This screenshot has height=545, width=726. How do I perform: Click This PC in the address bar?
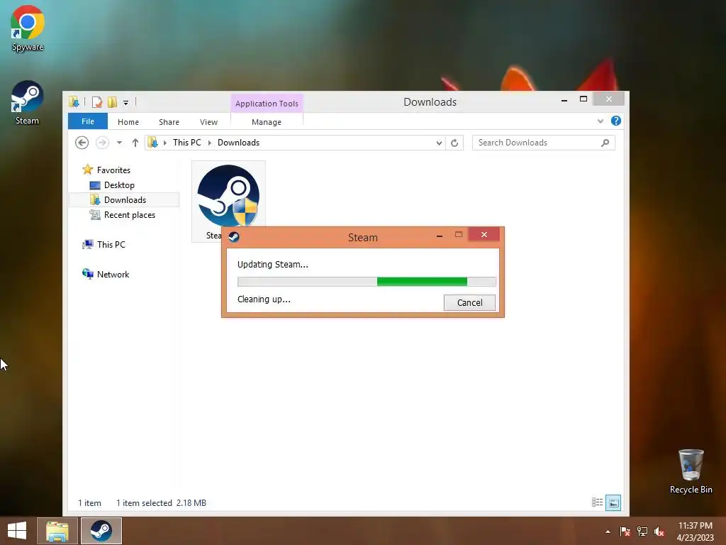tap(186, 142)
